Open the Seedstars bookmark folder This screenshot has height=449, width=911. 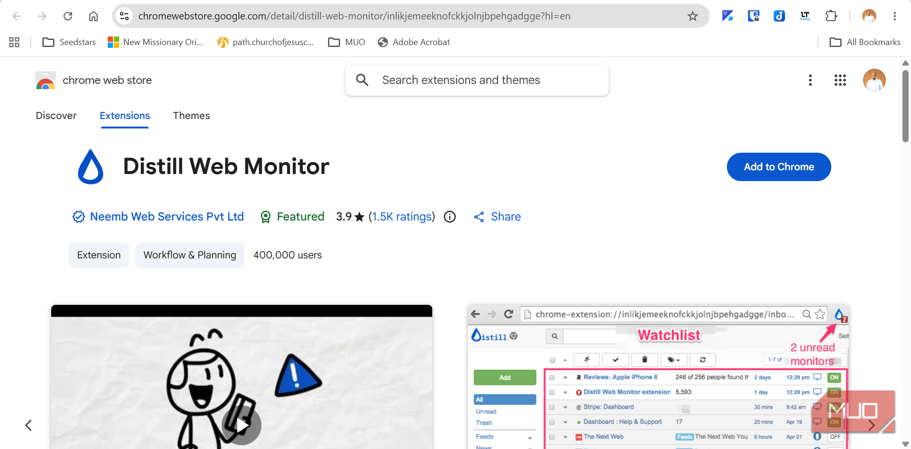coord(69,42)
